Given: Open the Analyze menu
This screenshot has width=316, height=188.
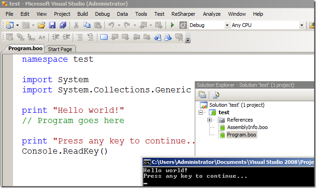Looking at the screenshot, I should pos(212,14).
